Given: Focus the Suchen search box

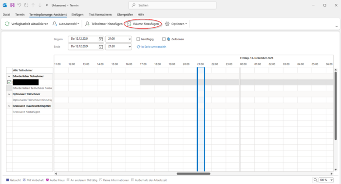Looking at the screenshot, I should click(x=172, y=5).
